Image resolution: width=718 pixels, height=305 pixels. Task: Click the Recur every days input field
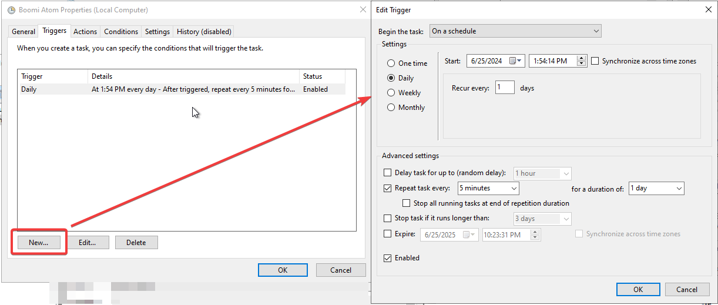[504, 88]
